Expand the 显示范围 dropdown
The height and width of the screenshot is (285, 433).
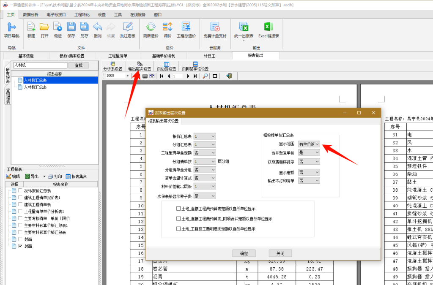309,144
